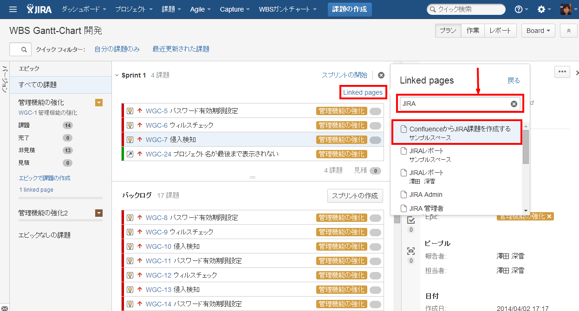Open the hamburger navigation menu
The width and height of the screenshot is (579, 311).
tap(13, 9)
